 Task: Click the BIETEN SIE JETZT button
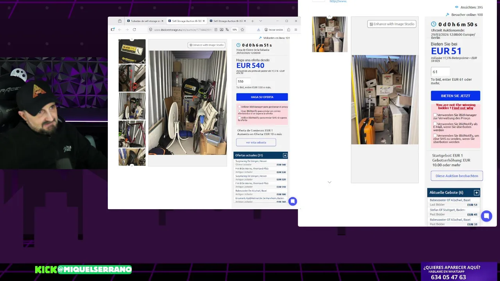click(455, 96)
